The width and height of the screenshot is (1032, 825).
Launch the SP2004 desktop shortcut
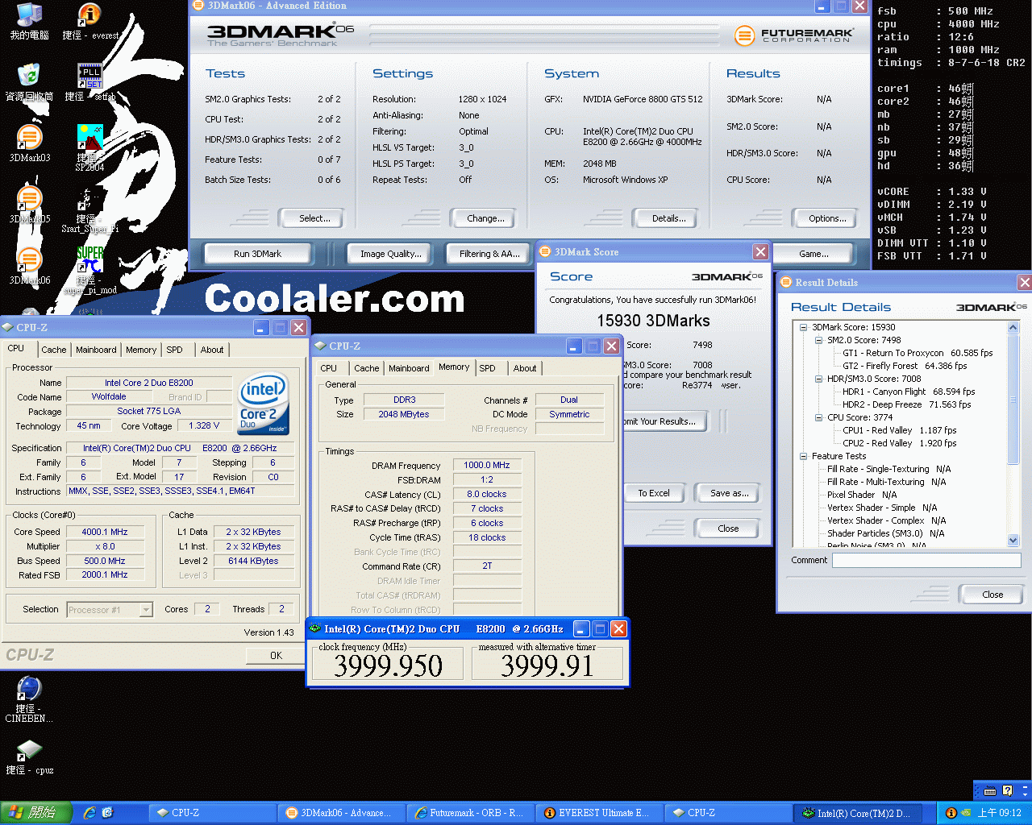[89, 139]
